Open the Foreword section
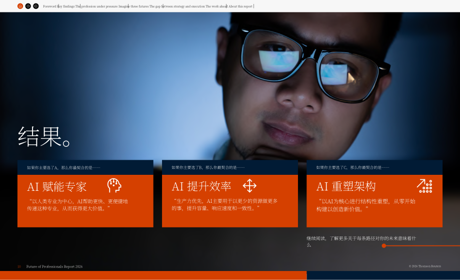This screenshot has width=460, height=280. (50, 6)
